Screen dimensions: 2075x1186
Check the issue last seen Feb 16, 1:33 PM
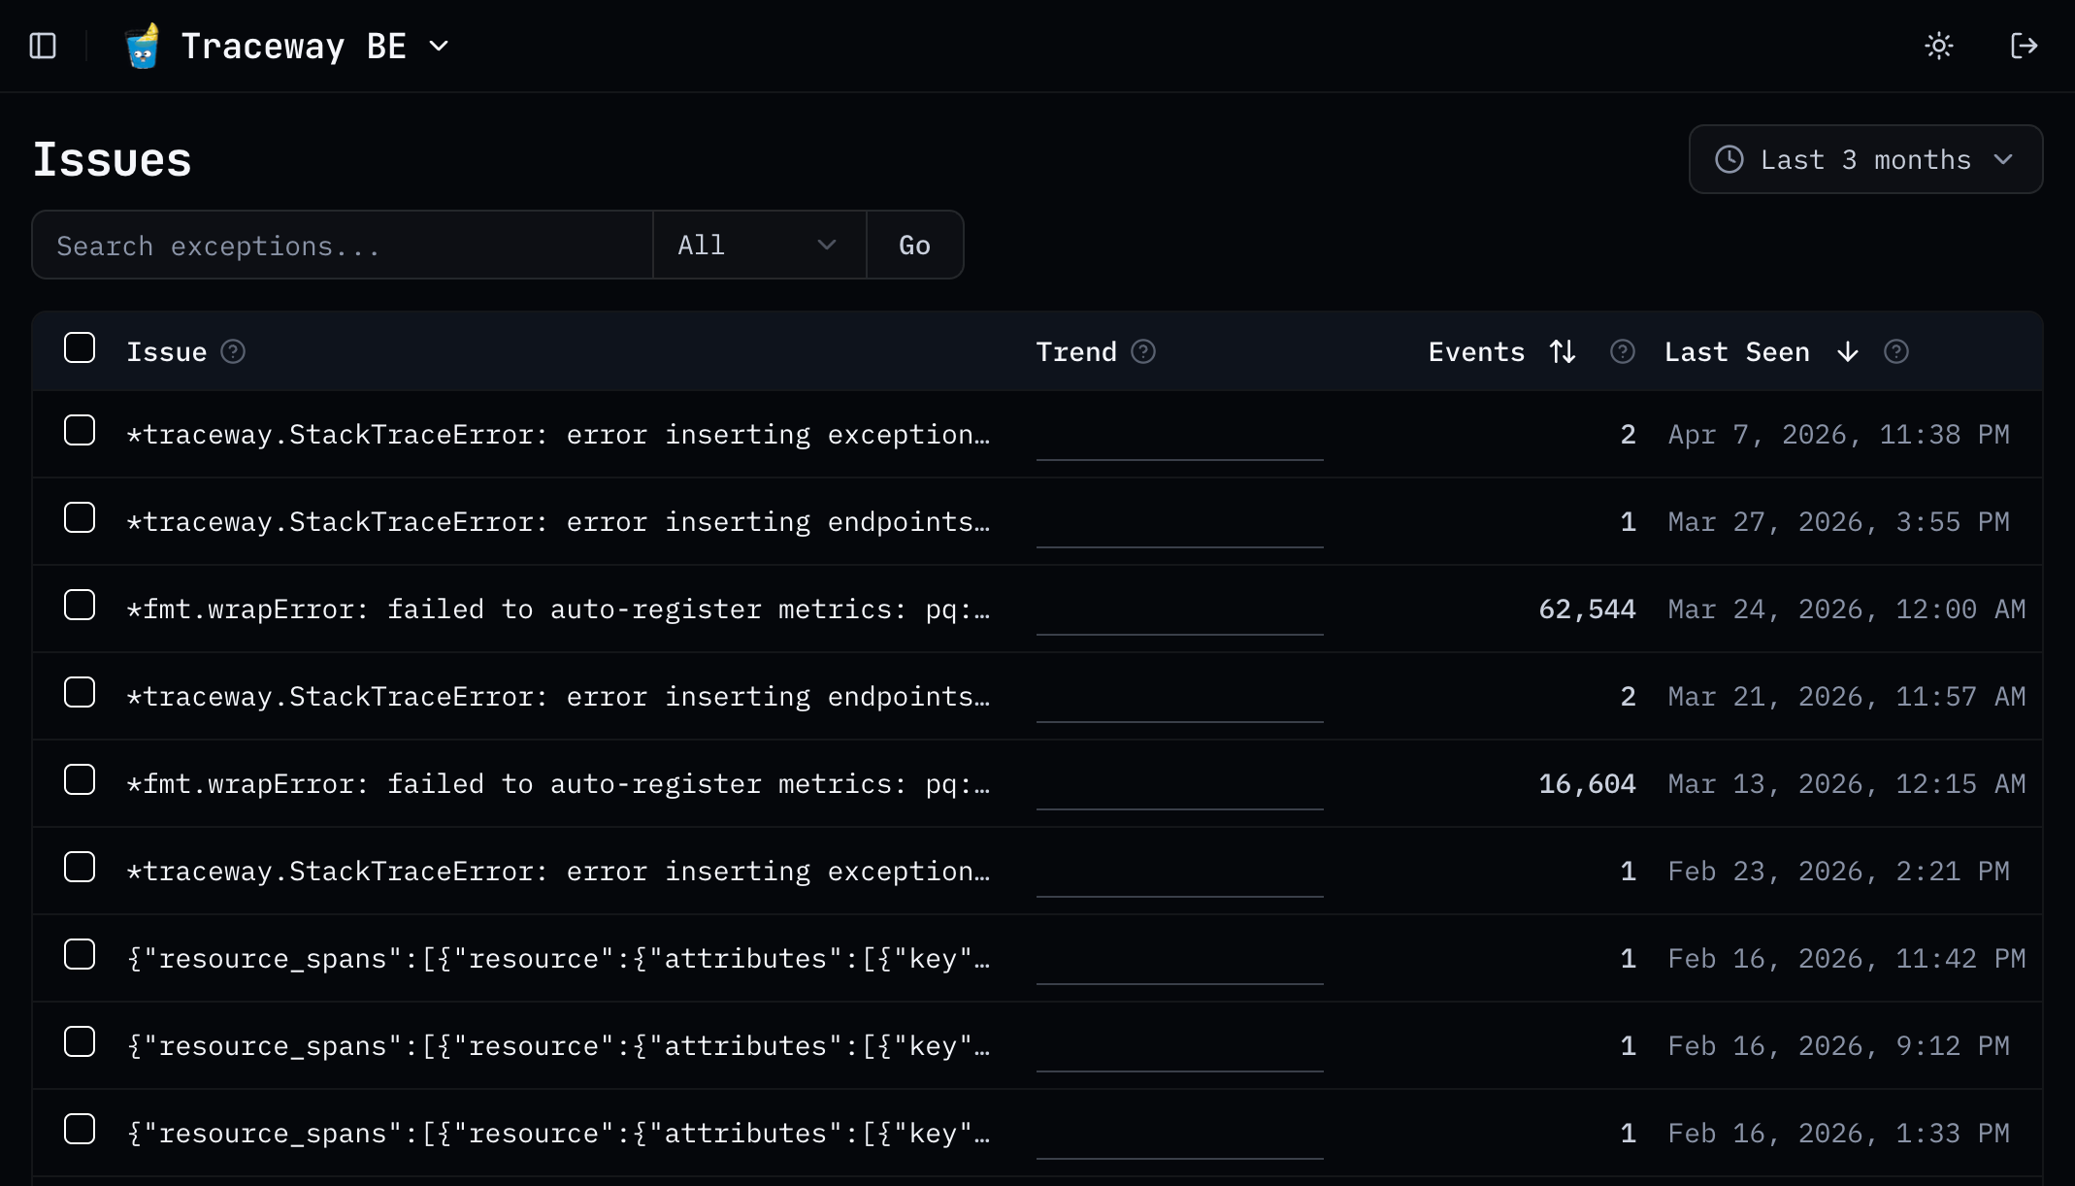[x=80, y=1129]
